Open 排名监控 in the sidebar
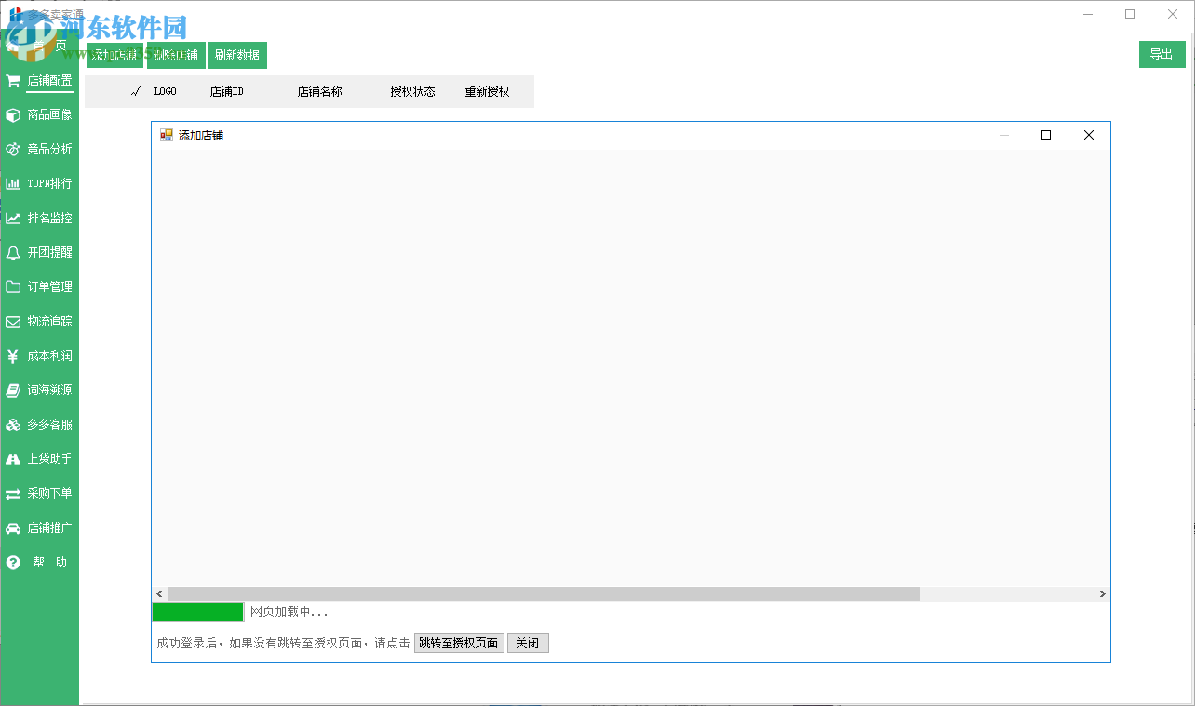Screen dimensions: 1195x706 click(x=49, y=219)
